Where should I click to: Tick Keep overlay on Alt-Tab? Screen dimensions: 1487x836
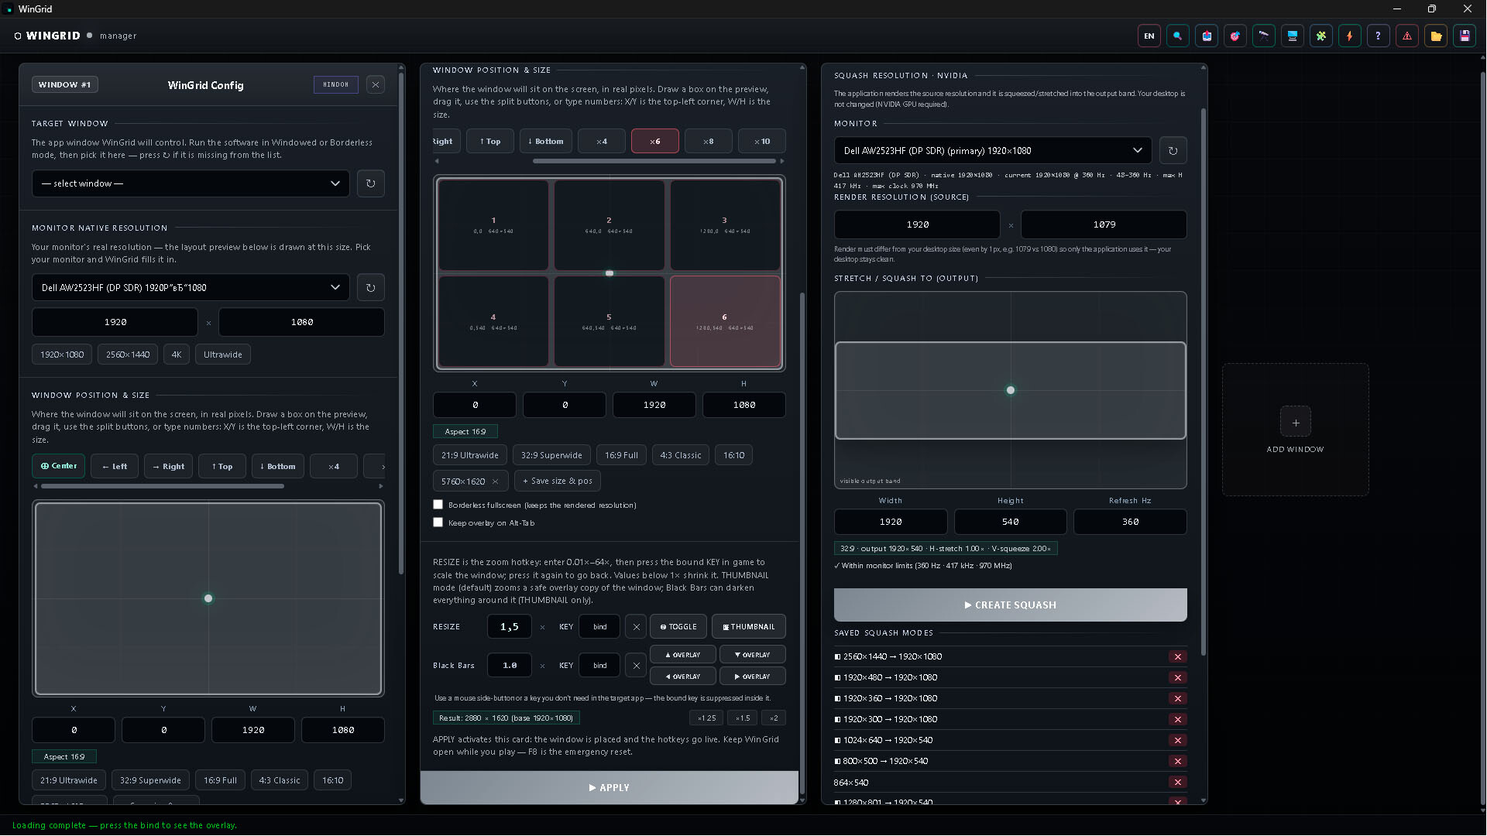pyautogui.click(x=438, y=522)
